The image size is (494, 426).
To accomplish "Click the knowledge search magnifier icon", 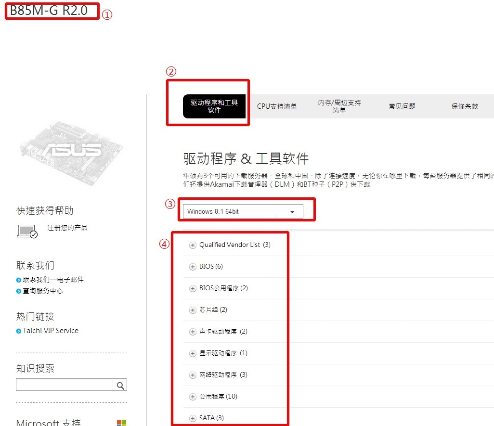I will tap(120, 386).
